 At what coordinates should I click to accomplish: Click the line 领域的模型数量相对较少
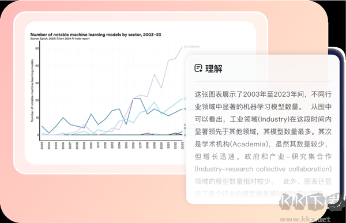click(263, 182)
